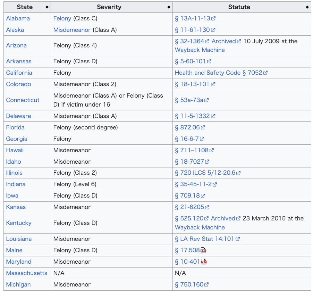Open the Colorado state link
The height and width of the screenshot is (291, 313).
pyautogui.click(x=18, y=84)
